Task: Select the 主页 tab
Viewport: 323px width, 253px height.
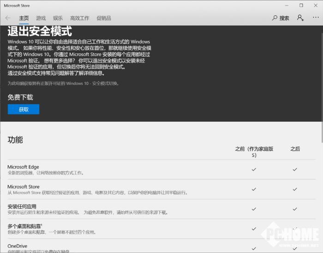Action: tap(24, 18)
